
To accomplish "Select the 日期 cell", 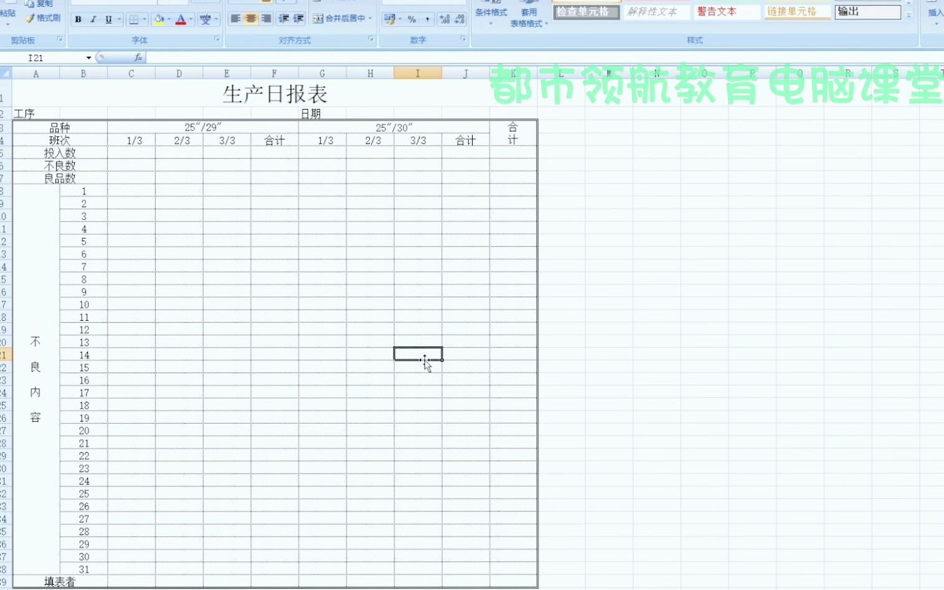I will click(x=323, y=113).
